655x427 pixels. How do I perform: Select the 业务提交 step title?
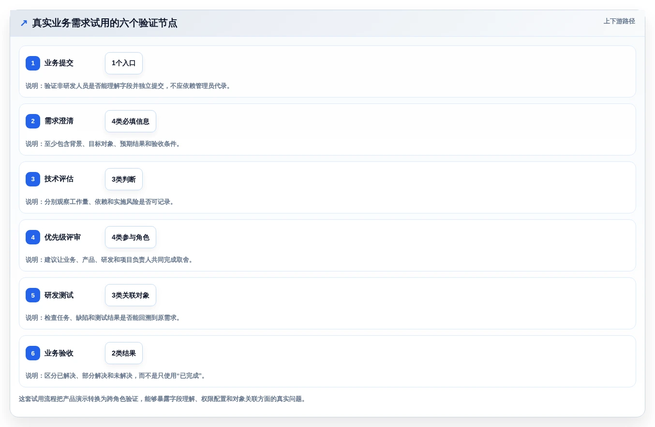[x=59, y=63]
